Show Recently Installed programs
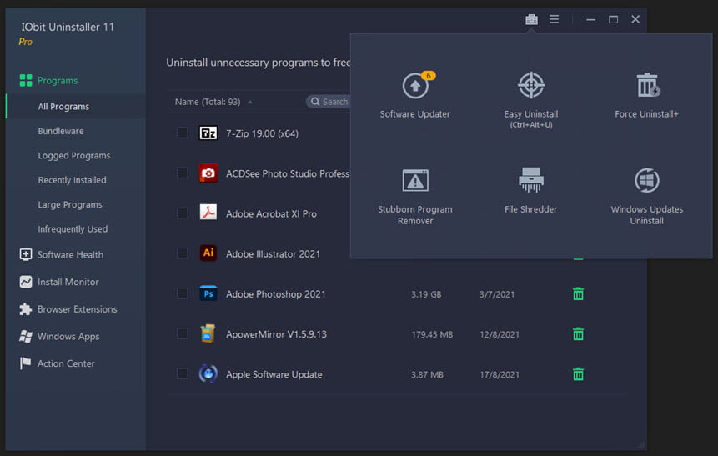Screen dimensions: 718x456 (x=72, y=180)
